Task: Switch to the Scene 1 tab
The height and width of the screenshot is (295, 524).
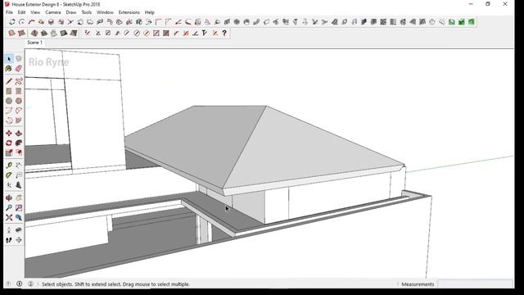Action: [34, 43]
